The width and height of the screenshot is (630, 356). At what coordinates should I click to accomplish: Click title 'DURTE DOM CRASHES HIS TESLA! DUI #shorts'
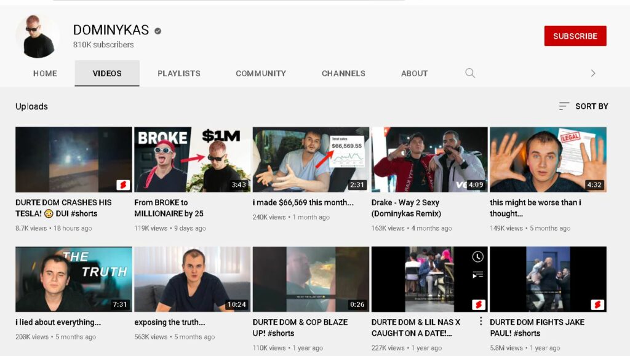point(63,208)
